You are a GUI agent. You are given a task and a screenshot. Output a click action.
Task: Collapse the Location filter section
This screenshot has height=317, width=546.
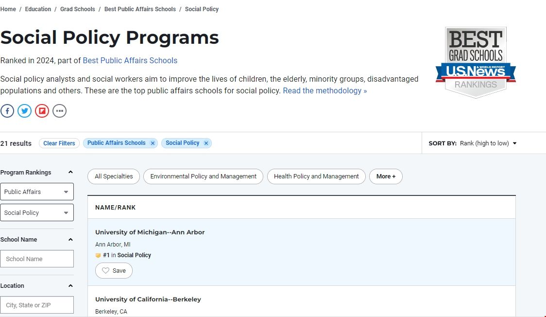(x=70, y=286)
